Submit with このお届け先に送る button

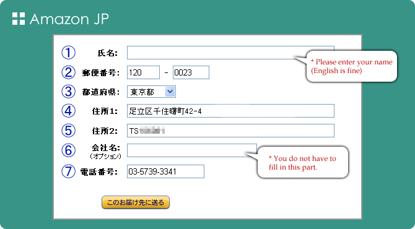tap(136, 202)
